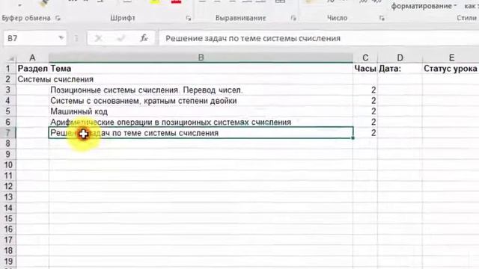Select row 8 header
479x269 pixels.
pos(8,143)
